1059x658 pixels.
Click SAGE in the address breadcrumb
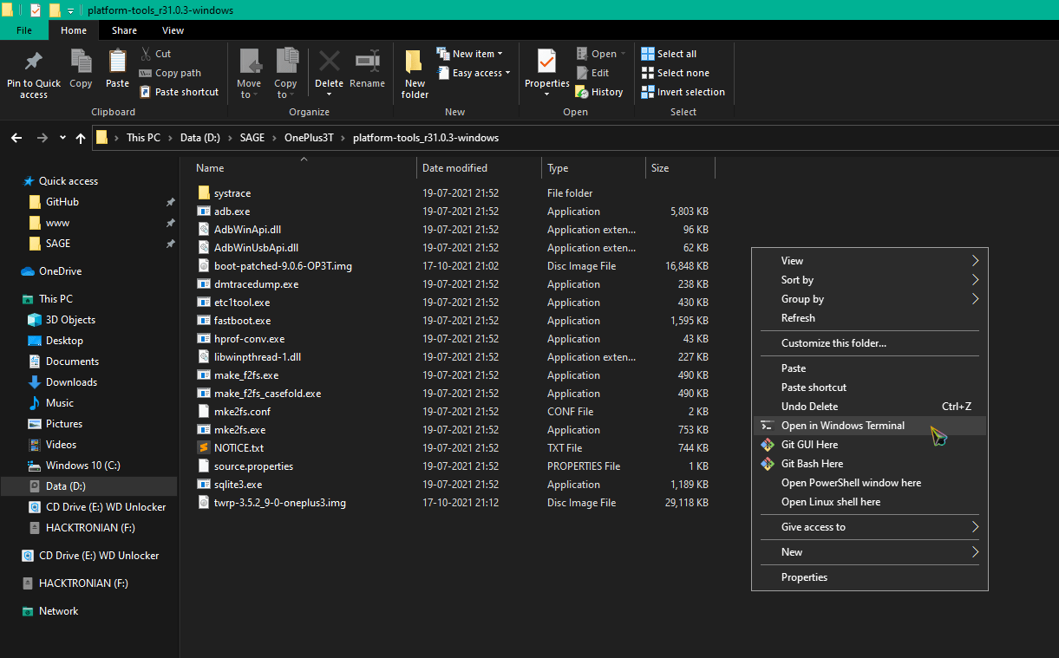(x=252, y=138)
